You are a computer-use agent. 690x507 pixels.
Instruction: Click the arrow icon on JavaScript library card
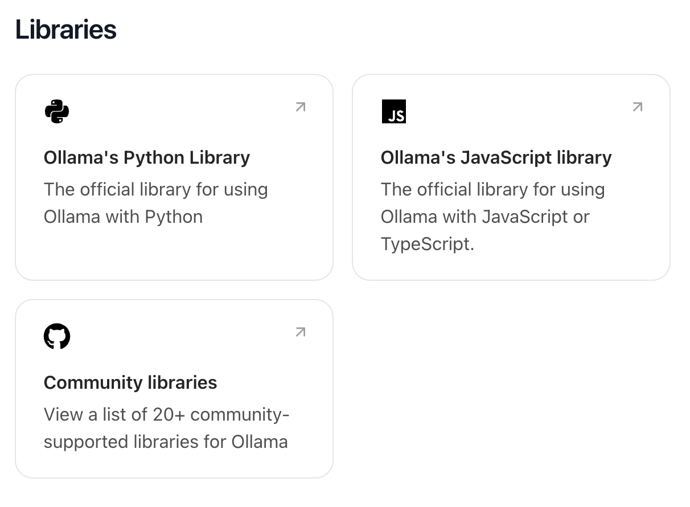pyautogui.click(x=638, y=107)
